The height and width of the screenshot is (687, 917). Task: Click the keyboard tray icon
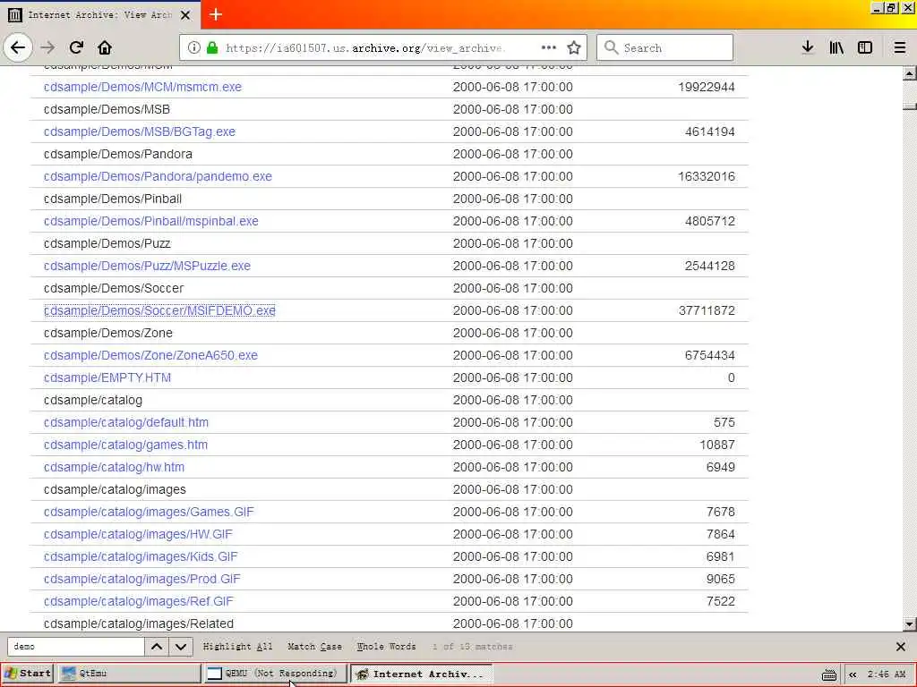click(x=828, y=674)
